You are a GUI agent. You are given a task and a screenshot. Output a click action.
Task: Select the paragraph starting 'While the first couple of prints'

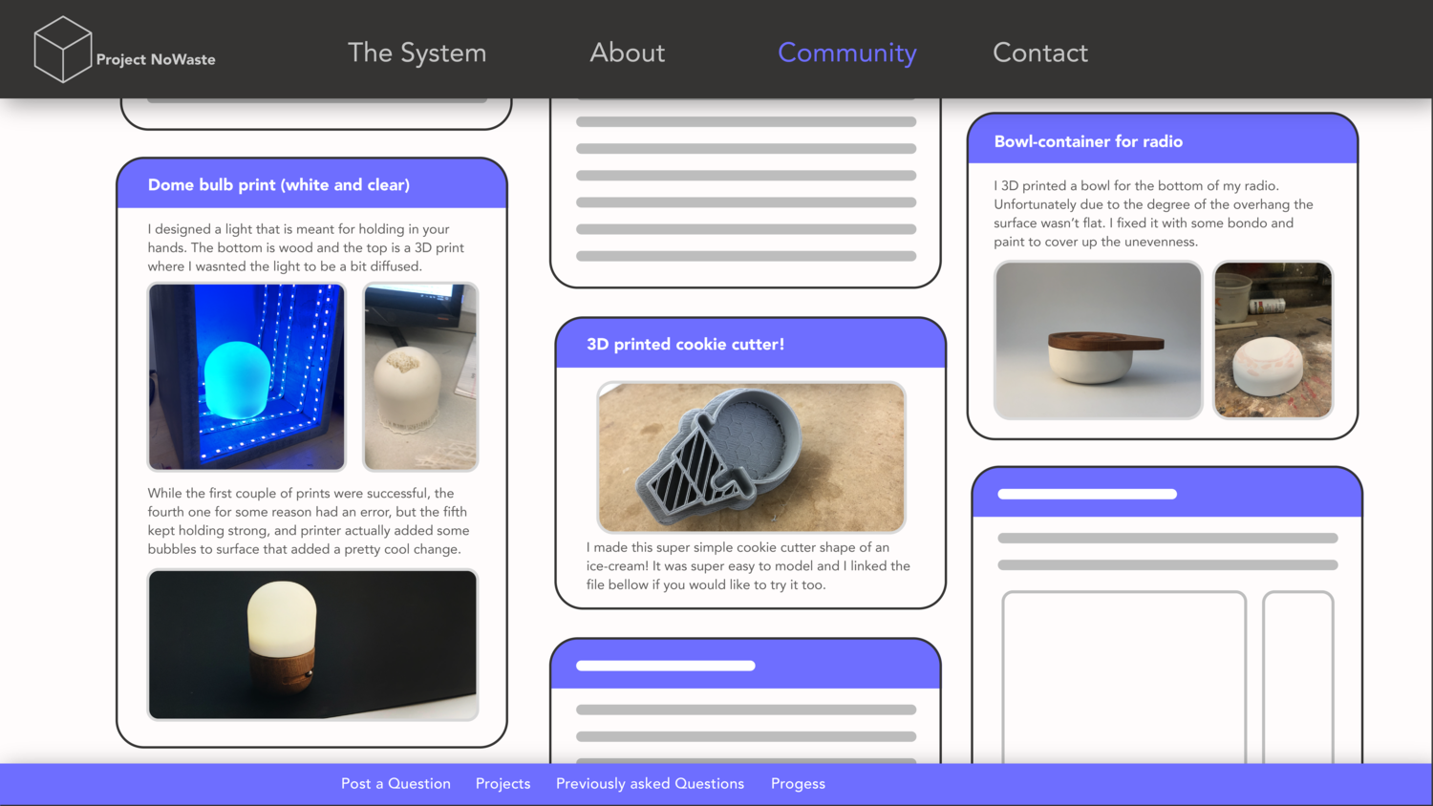tap(309, 521)
